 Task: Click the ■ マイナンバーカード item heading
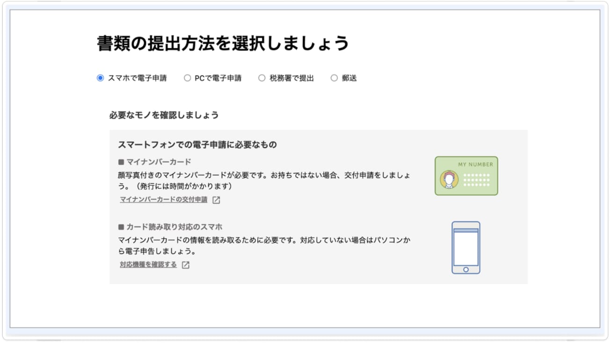coord(155,162)
